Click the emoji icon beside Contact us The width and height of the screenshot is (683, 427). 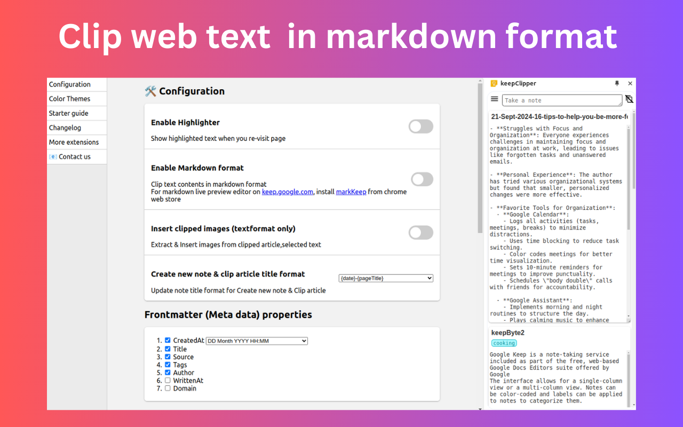pos(53,156)
